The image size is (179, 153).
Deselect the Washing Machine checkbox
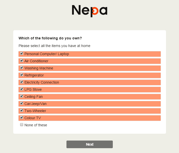[x=22, y=68]
